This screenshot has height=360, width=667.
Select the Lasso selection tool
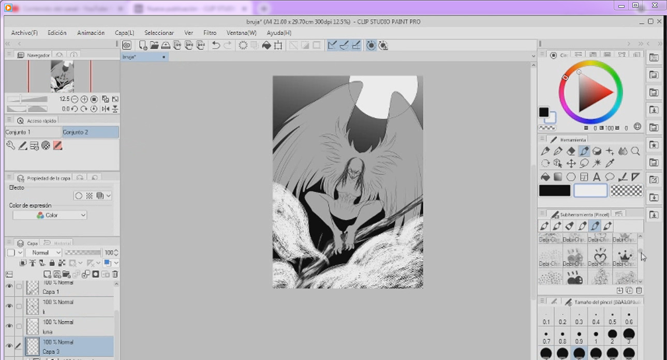(x=584, y=163)
